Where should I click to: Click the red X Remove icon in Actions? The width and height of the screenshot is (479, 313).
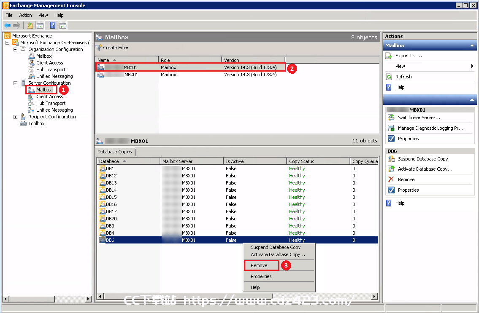tap(391, 179)
